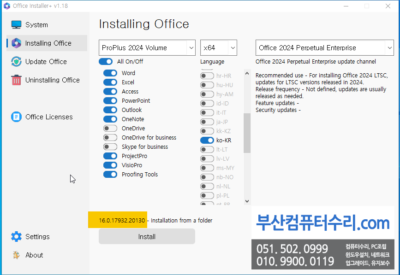Select the Installing Office menu item
This screenshot has height=275, width=400.
tap(47, 43)
